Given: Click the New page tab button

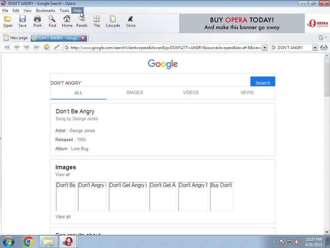Looking at the screenshot, I should 15,38.
